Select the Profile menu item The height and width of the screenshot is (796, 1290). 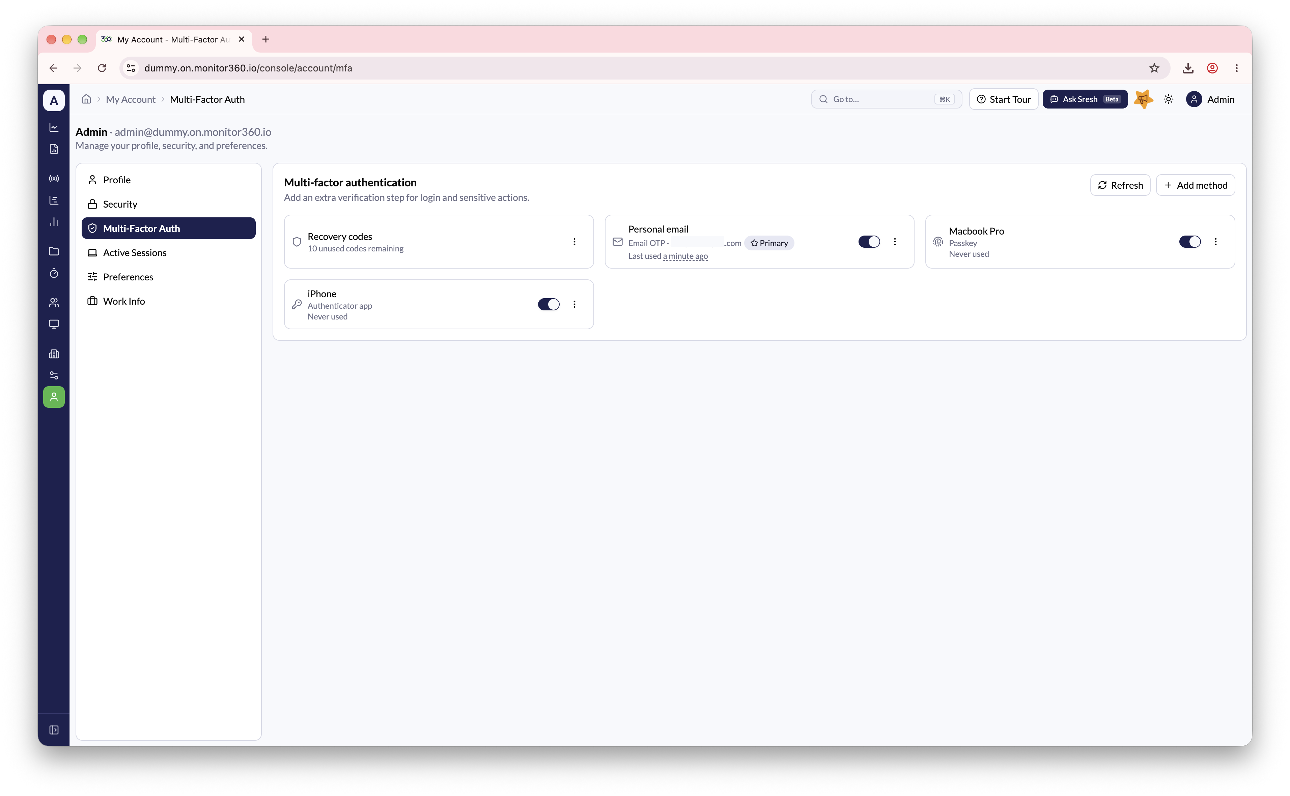(x=169, y=180)
